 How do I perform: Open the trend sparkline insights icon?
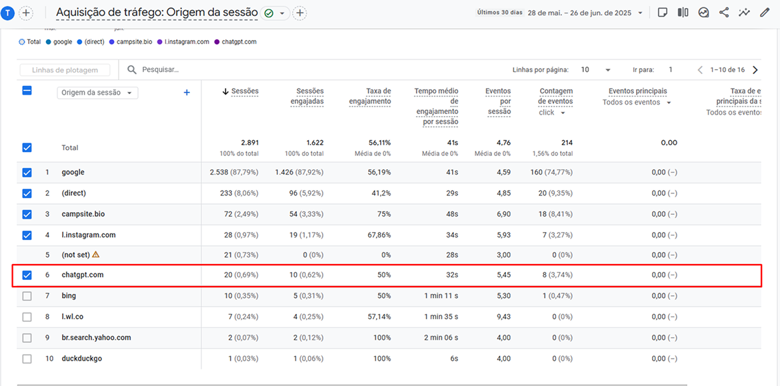pos(744,13)
